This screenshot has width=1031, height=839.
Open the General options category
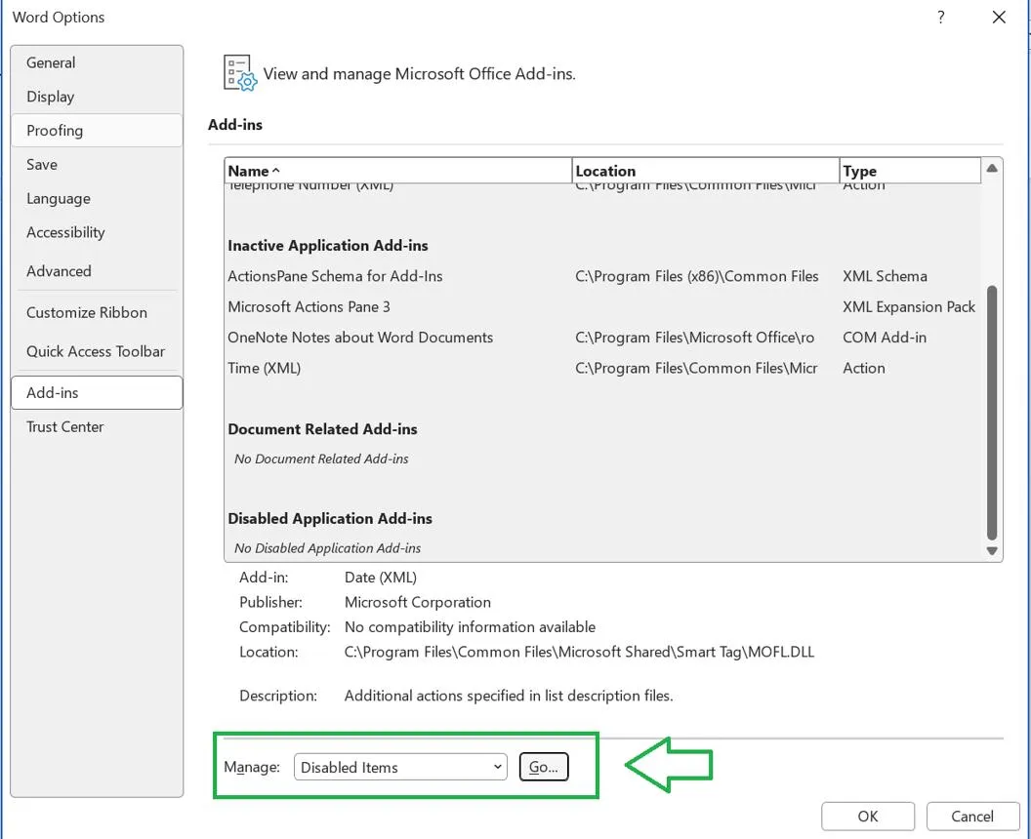pos(97,62)
